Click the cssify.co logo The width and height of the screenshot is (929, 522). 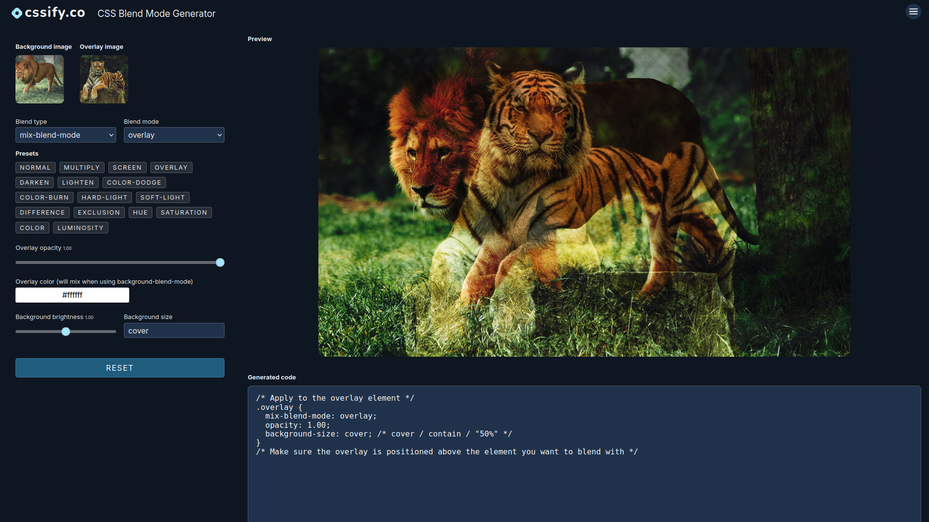[x=48, y=13]
